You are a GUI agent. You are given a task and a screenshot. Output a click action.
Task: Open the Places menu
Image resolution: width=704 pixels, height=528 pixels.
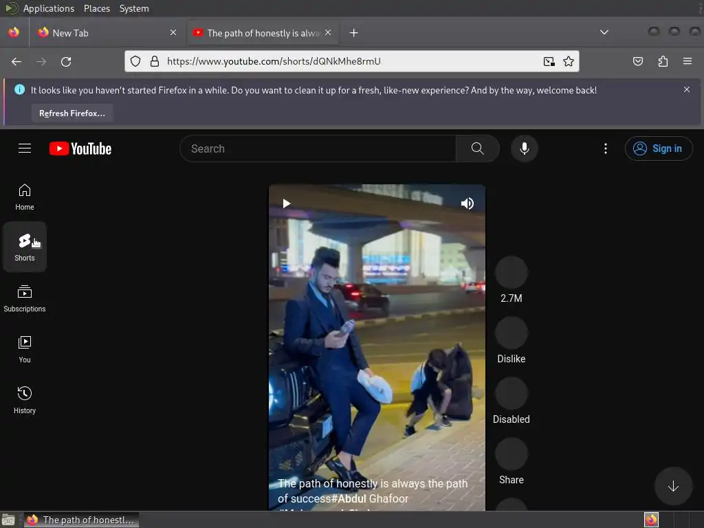pos(96,8)
